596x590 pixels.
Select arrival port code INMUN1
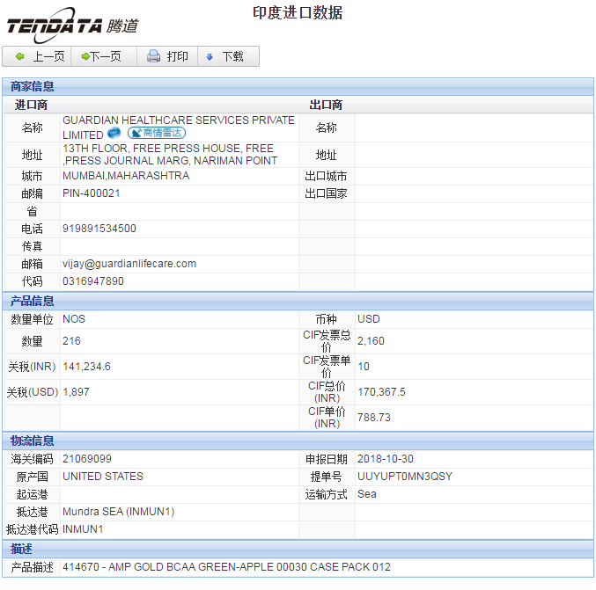click(x=83, y=528)
